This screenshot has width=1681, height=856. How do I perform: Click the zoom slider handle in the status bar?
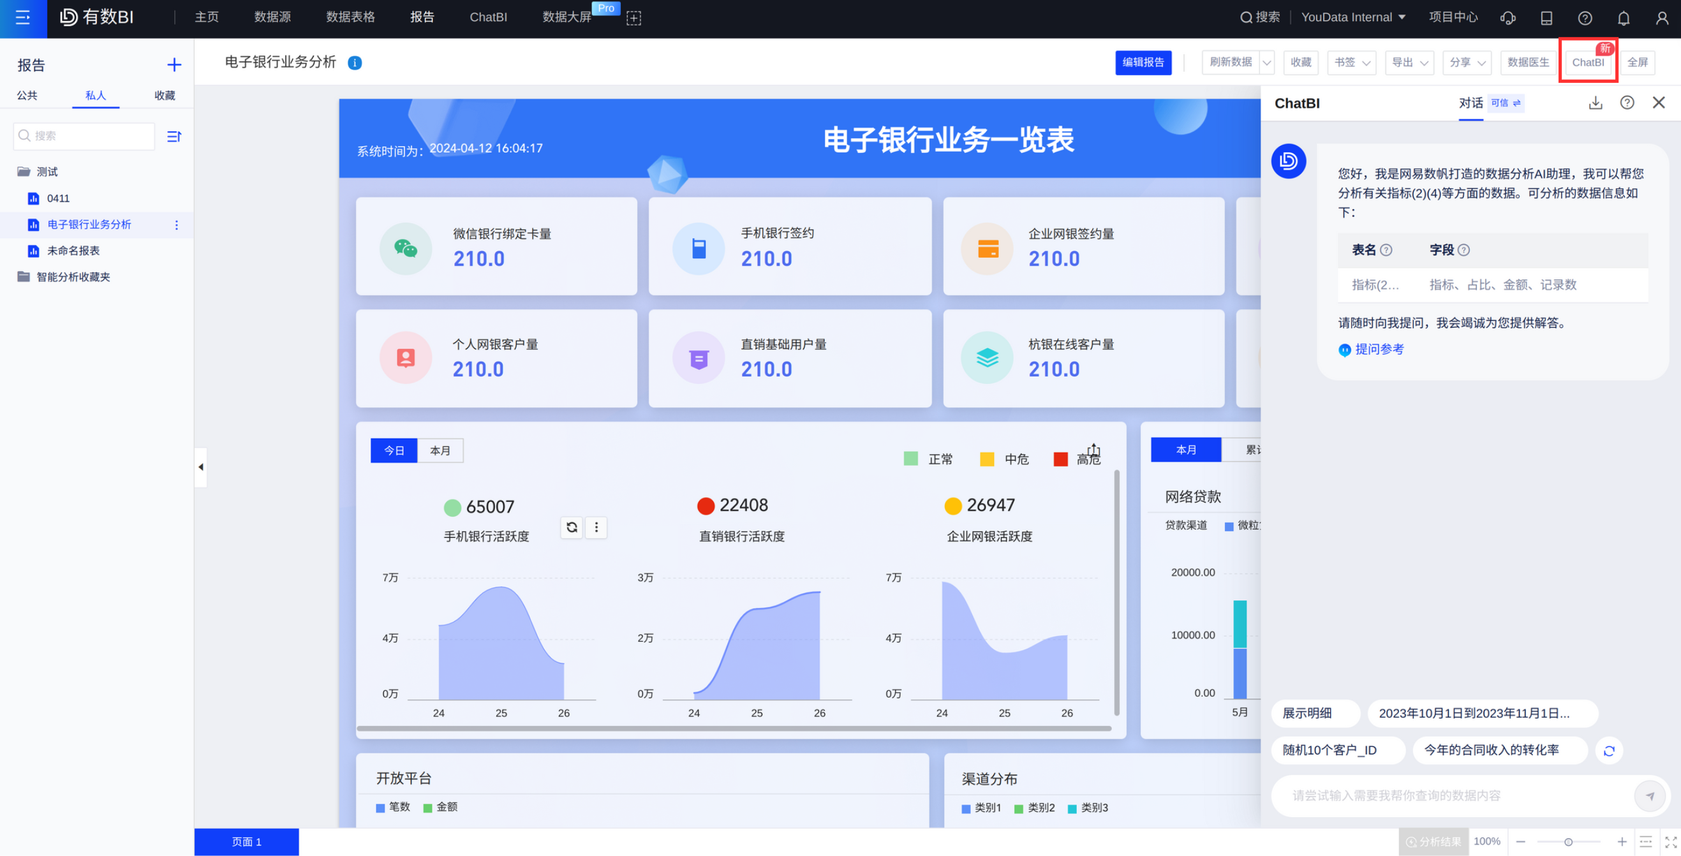(1567, 841)
